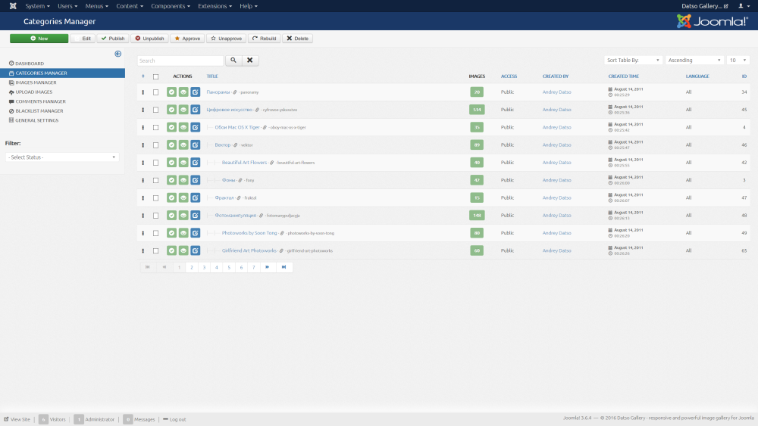Image resolution: width=758 pixels, height=426 pixels.
Task: Expand the Ascending order dropdown
Action: point(694,61)
